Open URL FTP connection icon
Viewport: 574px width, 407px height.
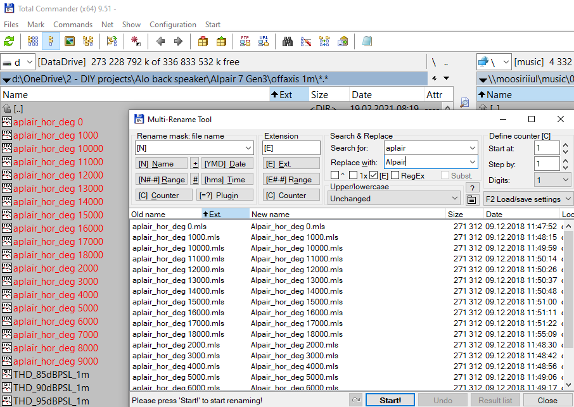coord(263,41)
